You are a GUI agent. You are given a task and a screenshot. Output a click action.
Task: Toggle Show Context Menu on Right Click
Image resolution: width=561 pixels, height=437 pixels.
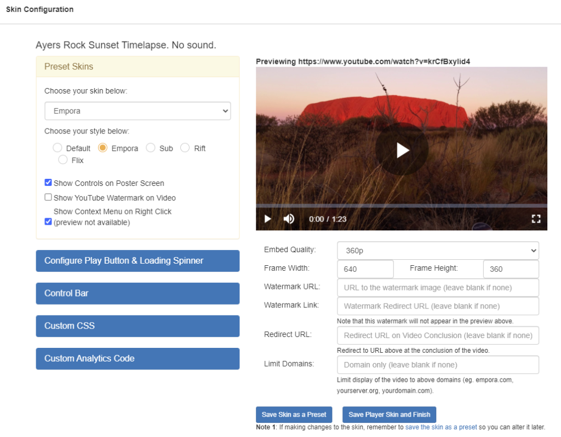48,222
